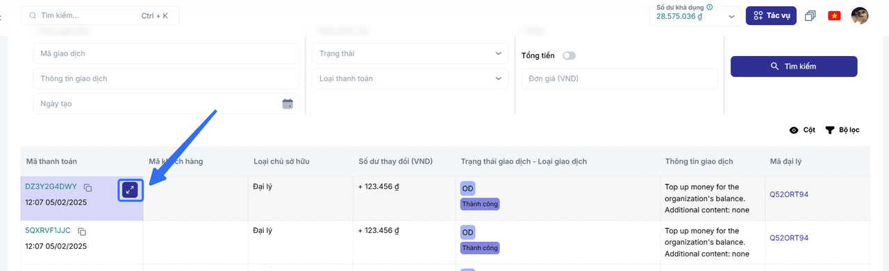Click the Ngày tạo date field
This screenshot has height=271, width=889.
pyautogui.click(x=166, y=103)
